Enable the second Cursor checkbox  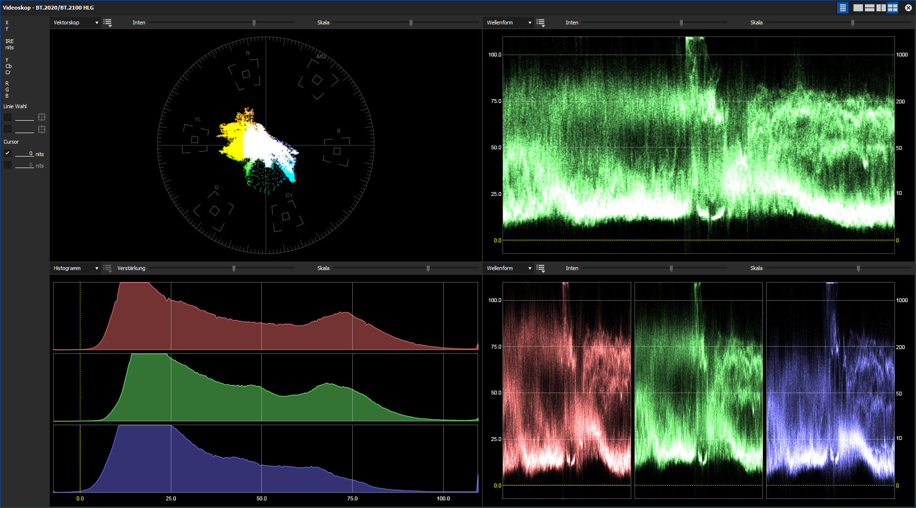pos(8,165)
